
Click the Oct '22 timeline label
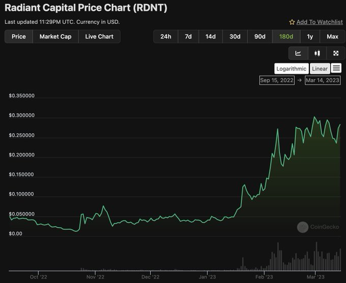38,277
